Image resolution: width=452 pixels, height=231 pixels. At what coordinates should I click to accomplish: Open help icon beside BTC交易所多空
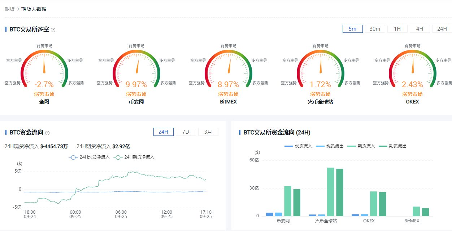coord(53,30)
